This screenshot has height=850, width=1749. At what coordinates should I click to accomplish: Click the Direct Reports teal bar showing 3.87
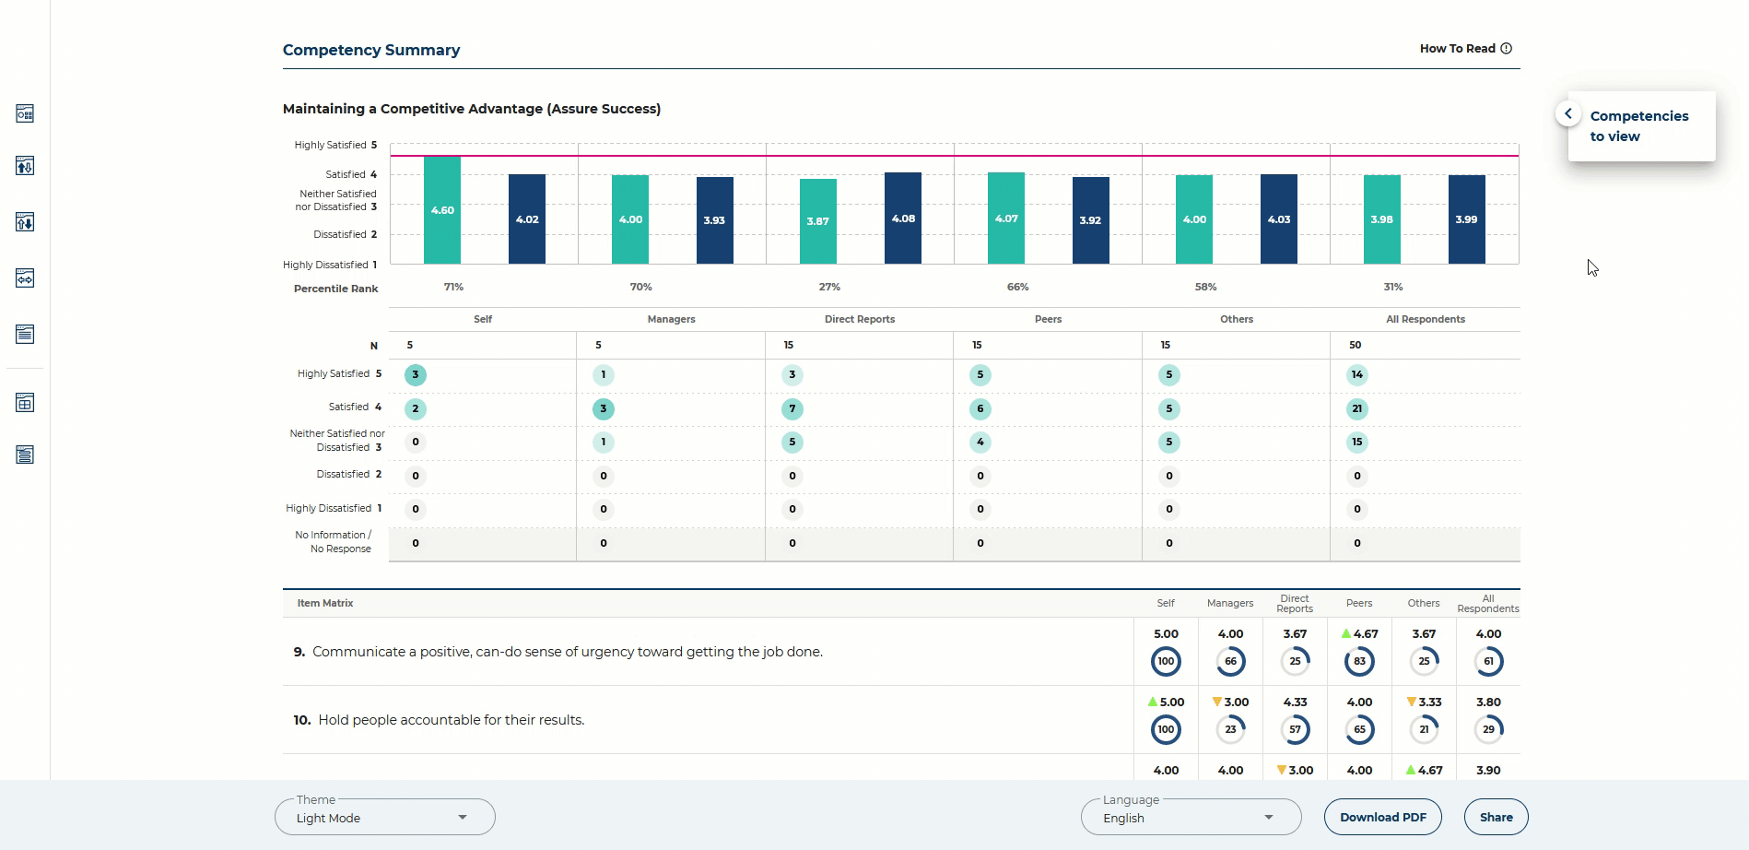click(x=818, y=221)
